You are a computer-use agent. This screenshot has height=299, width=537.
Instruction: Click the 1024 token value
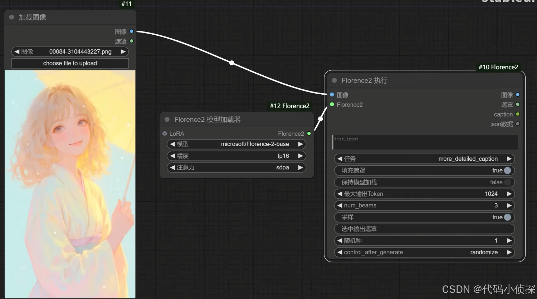491,194
